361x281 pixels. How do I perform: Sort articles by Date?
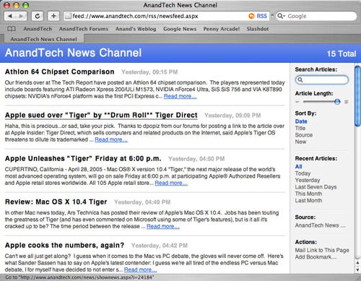click(x=301, y=121)
